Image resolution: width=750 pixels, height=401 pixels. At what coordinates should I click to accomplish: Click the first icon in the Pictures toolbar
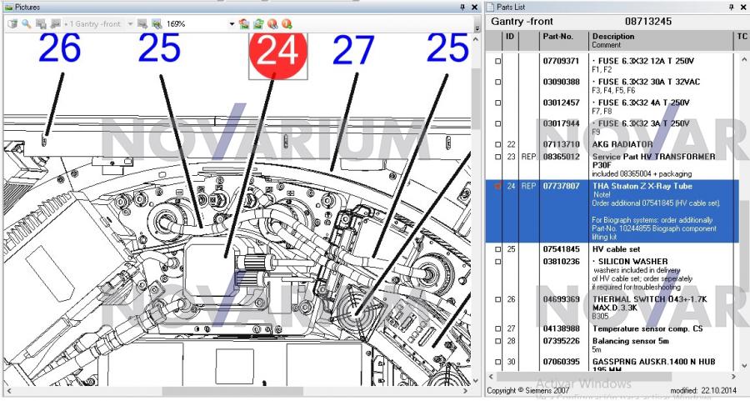point(12,24)
